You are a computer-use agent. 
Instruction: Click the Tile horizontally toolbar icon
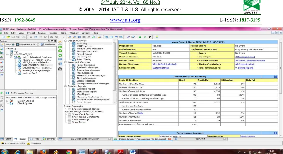111,37
